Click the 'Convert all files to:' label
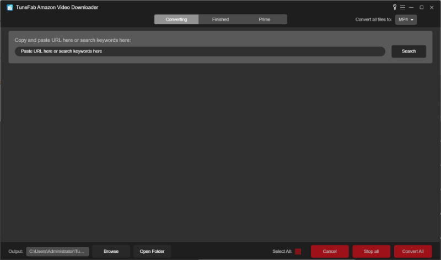Viewport: 441px width, 260px height. pos(374,19)
